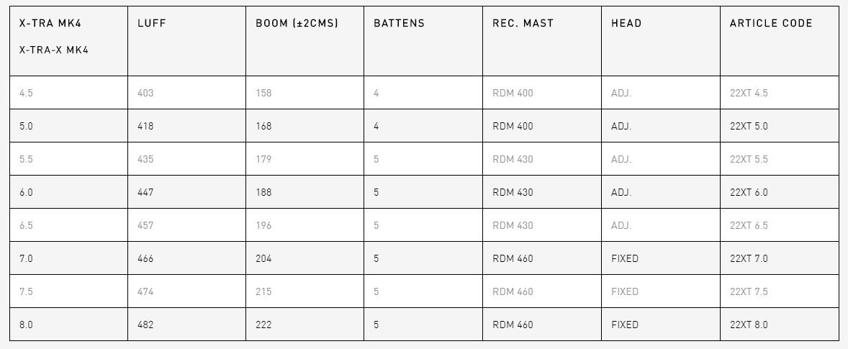This screenshot has height=349, width=848.
Task: Click the ARTICLE CODE column header
Action: point(771,23)
